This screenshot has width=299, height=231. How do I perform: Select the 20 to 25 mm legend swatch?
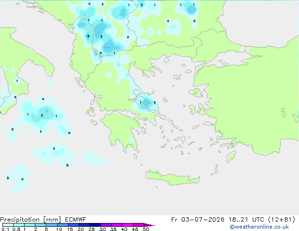coord(84,225)
